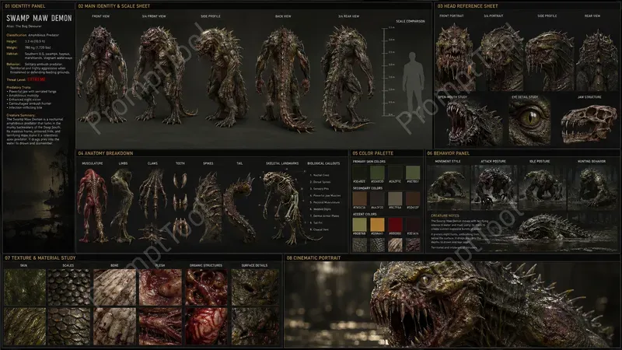Open the 3/4 Portrait head image
The height and width of the screenshot is (350, 622).
(x=501, y=58)
